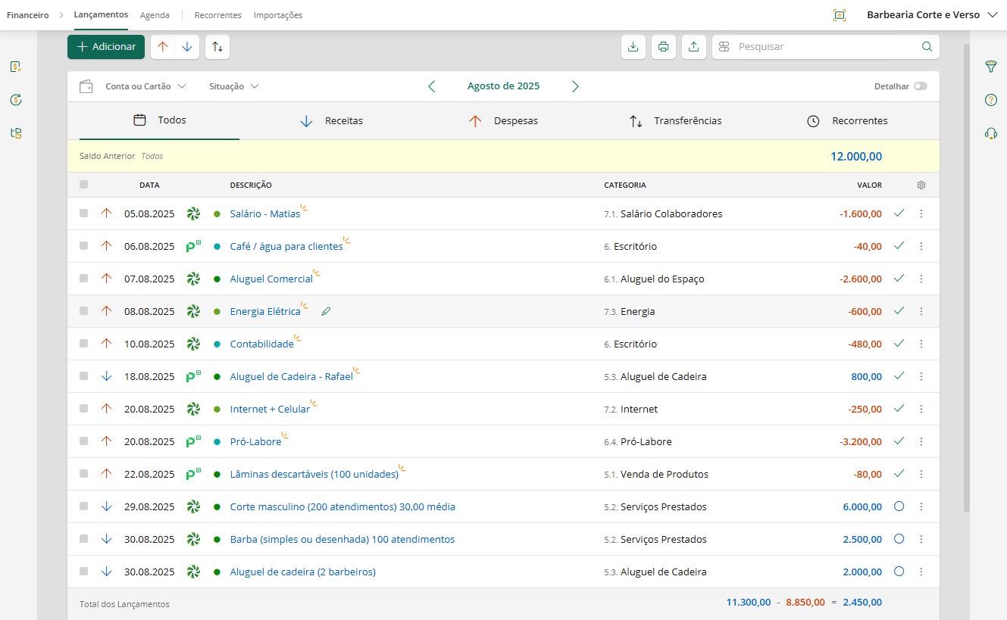Open the left sidebar circular dollar icon
Viewport: 1007px width, 620px height.
coord(16,100)
